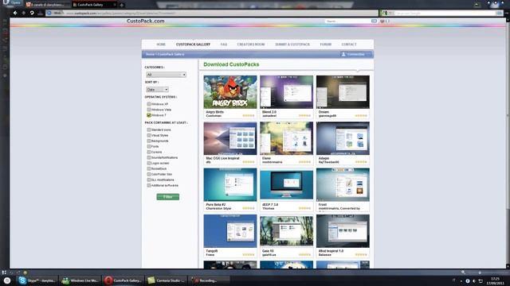Go to the Home menu item
Screen dimensions: 510x286
point(161,44)
